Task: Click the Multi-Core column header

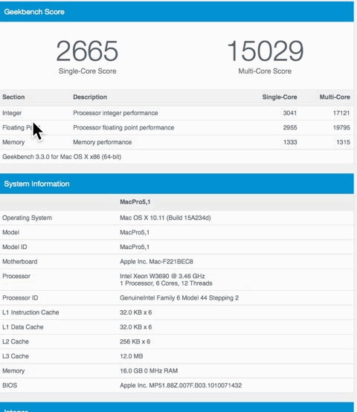Action: [335, 97]
